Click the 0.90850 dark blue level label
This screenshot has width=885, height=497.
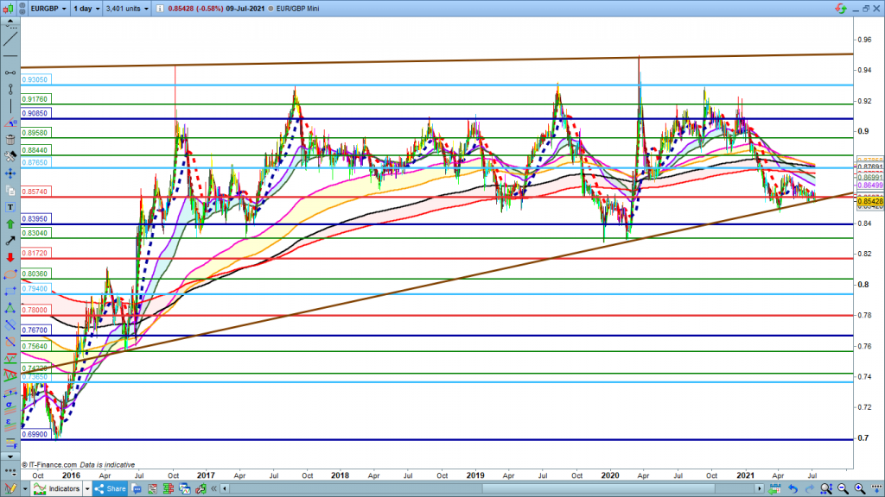coord(37,112)
